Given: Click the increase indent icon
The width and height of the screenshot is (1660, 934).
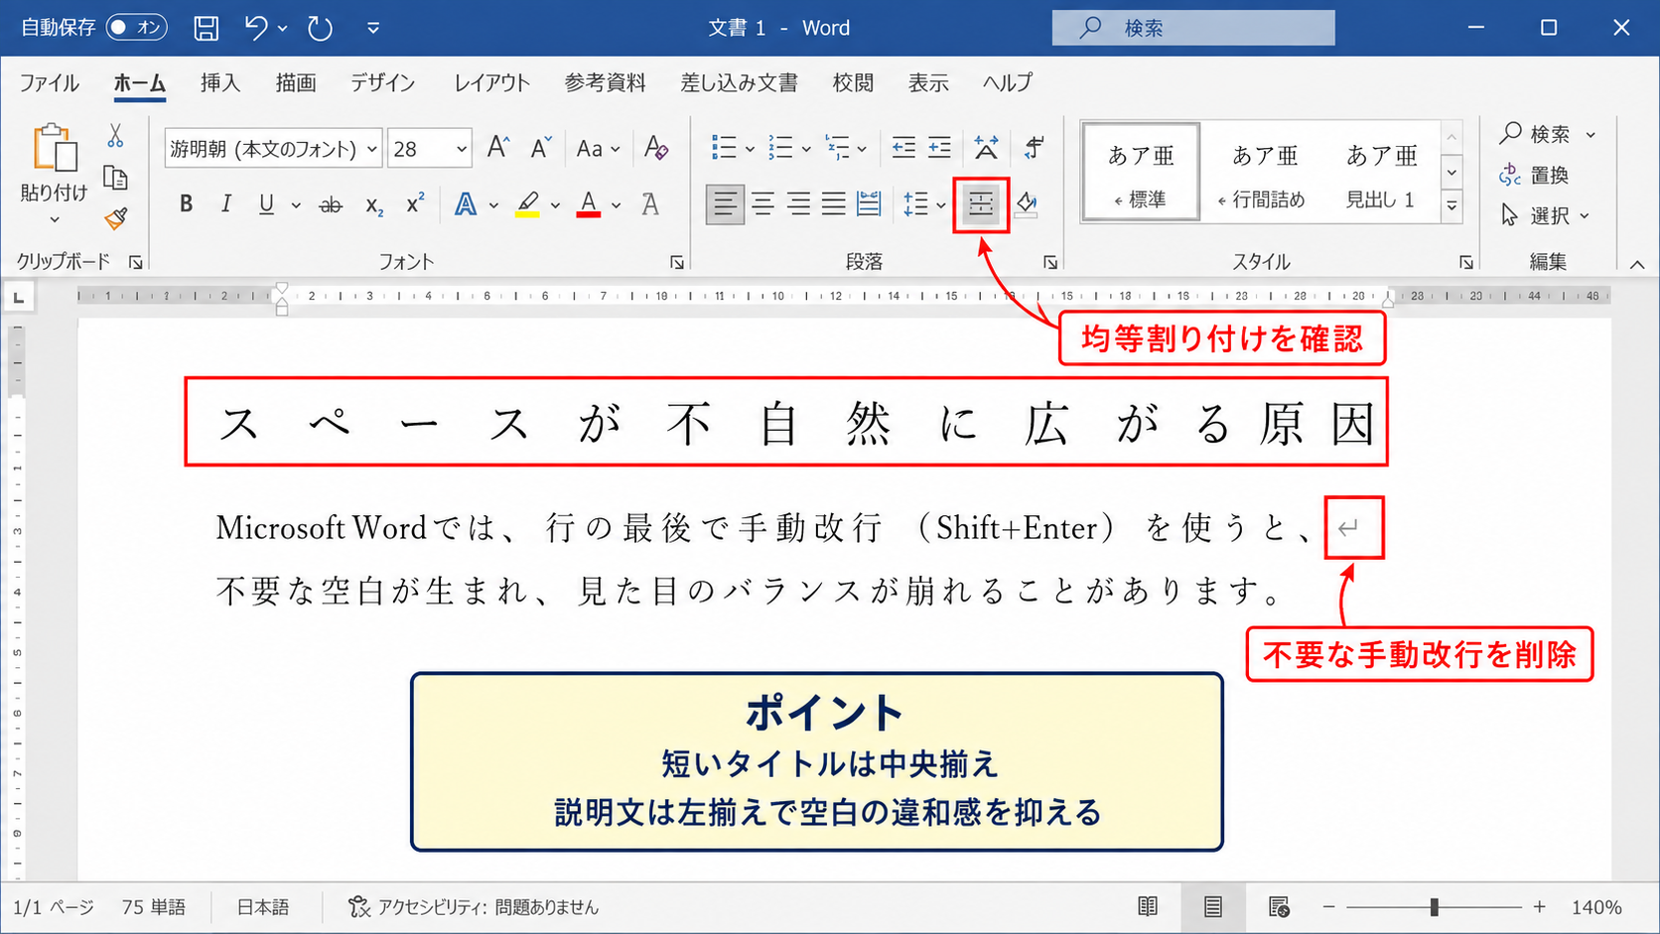Looking at the screenshot, I should point(939,148).
